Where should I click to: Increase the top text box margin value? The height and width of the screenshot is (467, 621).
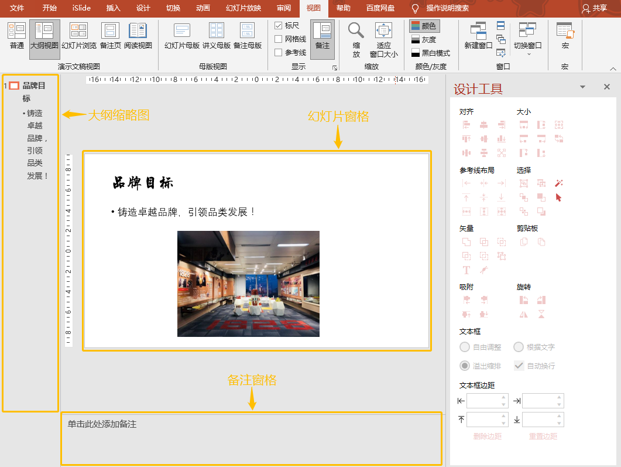coord(503,416)
